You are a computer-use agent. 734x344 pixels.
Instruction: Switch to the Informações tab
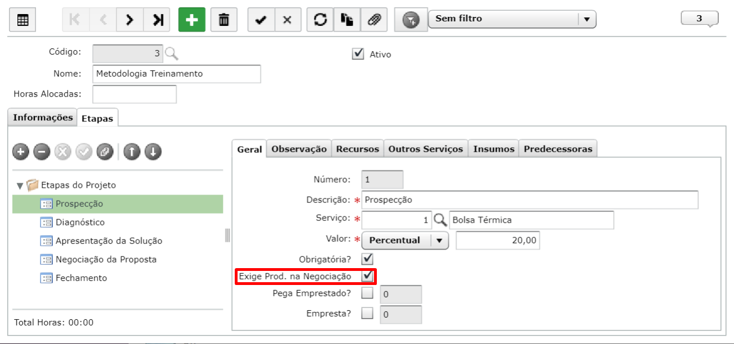click(x=43, y=117)
